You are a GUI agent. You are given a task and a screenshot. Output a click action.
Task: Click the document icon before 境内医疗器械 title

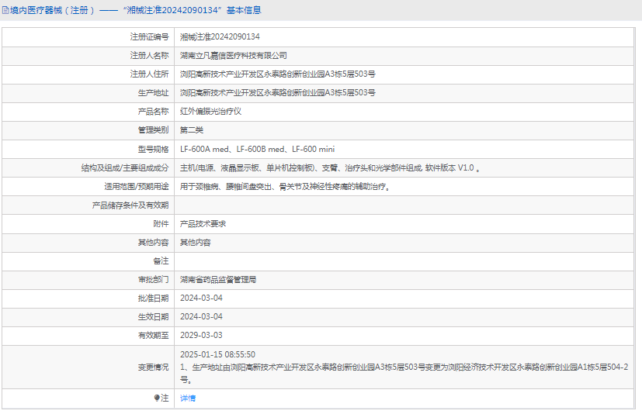[5, 10]
